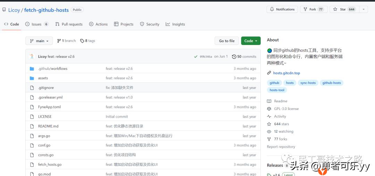
Task: Click the Go to file button
Action: 227,41
